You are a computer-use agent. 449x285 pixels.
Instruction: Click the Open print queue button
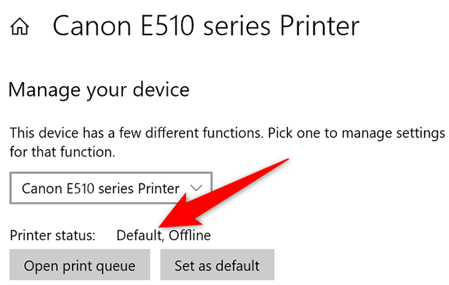tap(79, 265)
